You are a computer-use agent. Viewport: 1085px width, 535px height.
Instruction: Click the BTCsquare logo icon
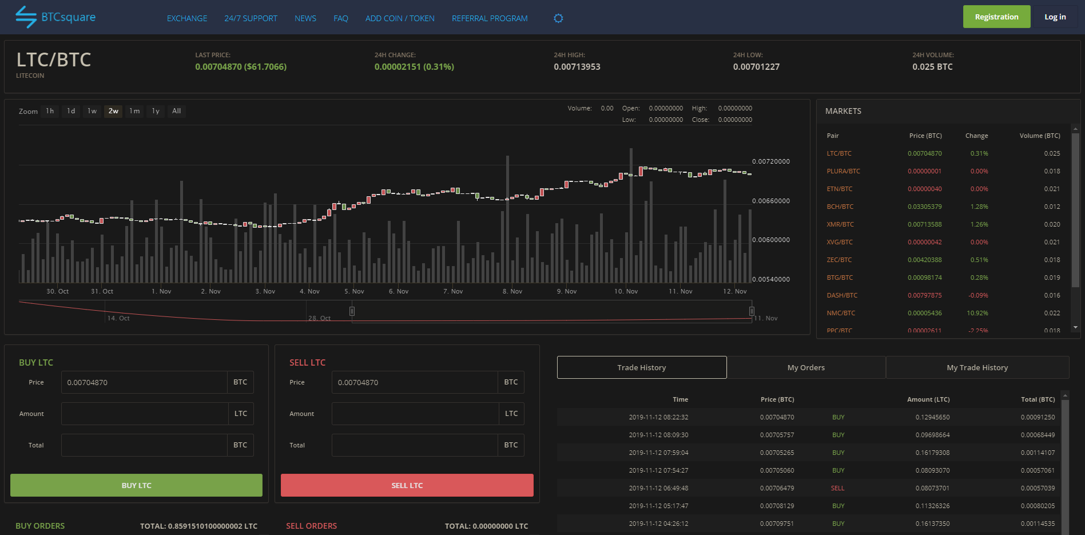[x=26, y=17]
